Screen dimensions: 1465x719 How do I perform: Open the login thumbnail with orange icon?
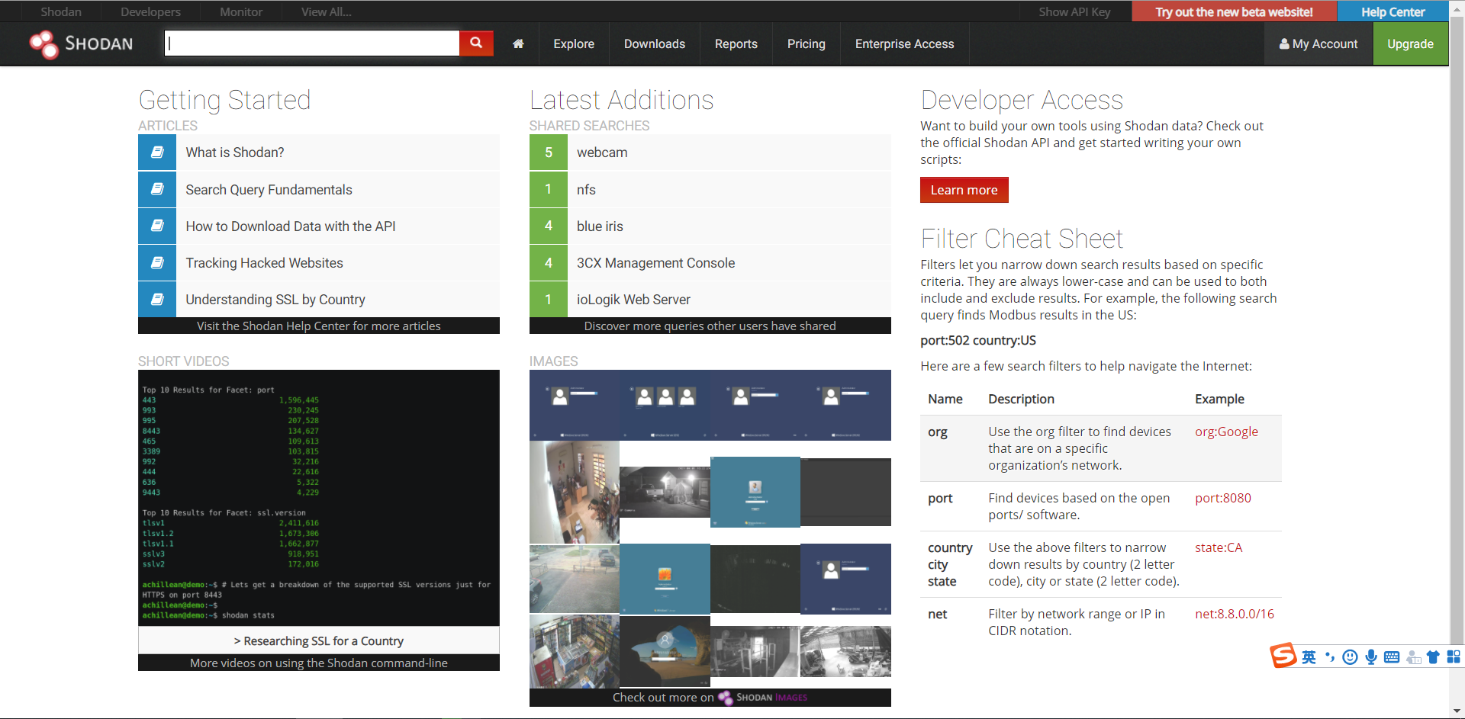click(x=665, y=579)
